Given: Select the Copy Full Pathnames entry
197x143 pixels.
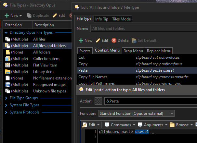Looking at the screenshot, I should (97, 83).
